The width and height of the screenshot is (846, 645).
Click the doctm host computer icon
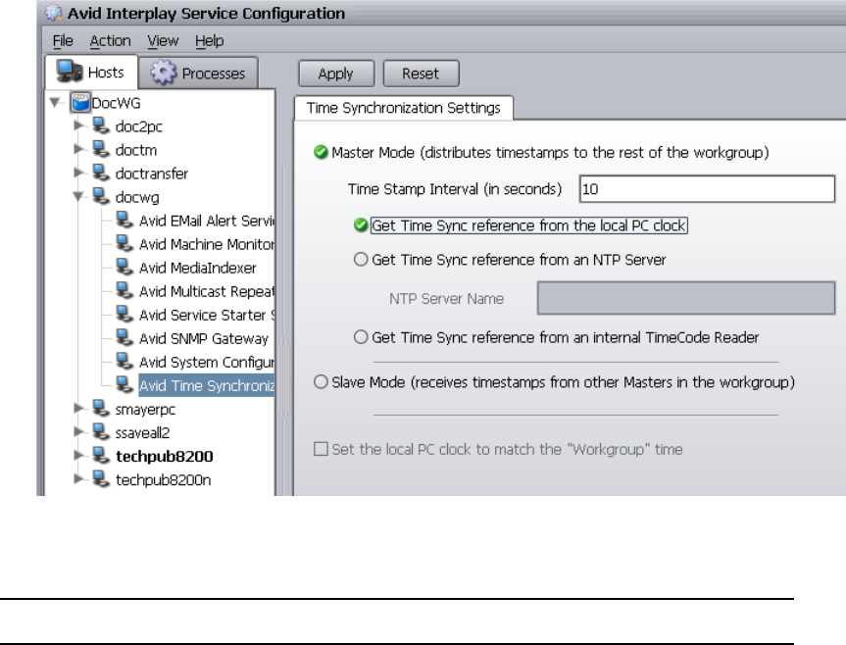point(101,149)
